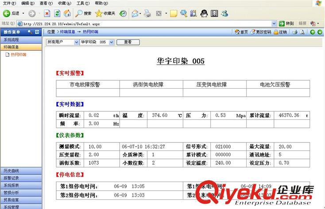Viewport: 325px width, 209px height.
Task: Click the dark download-arrow toolbar icon
Action: (x=214, y=13)
